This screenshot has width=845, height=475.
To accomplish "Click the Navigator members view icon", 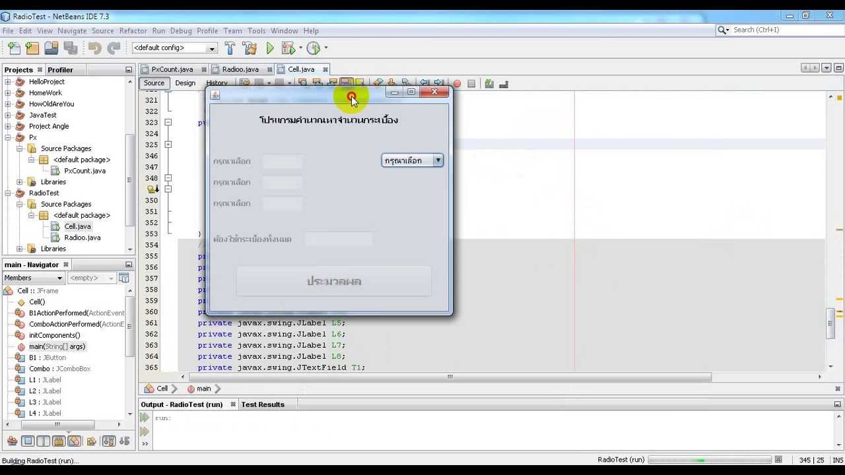I will pos(123,278).
